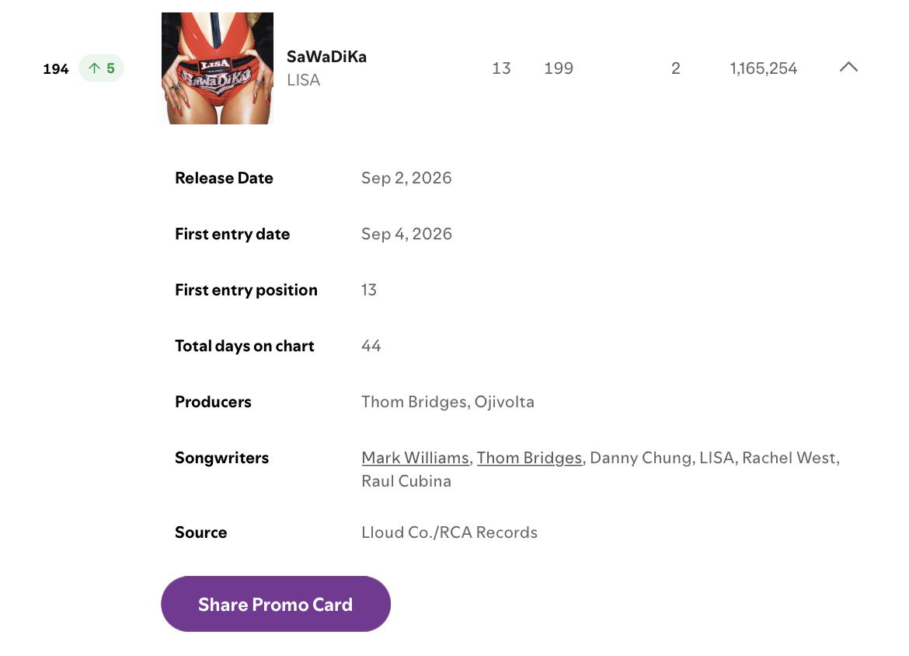Click the Producers text Thom Bridges, Ojivolta

(448, 402)
